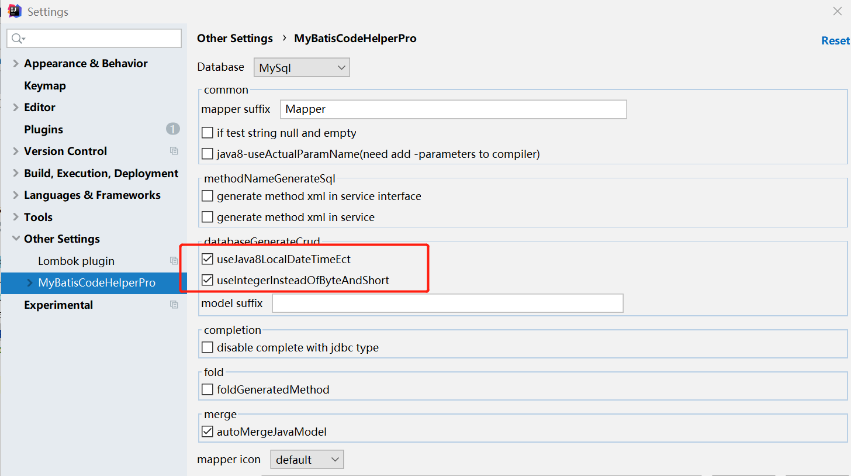Viewport: 851px width, 476px height.
Task: Enable 'if test string null and empty'
Action: [207, 133]
